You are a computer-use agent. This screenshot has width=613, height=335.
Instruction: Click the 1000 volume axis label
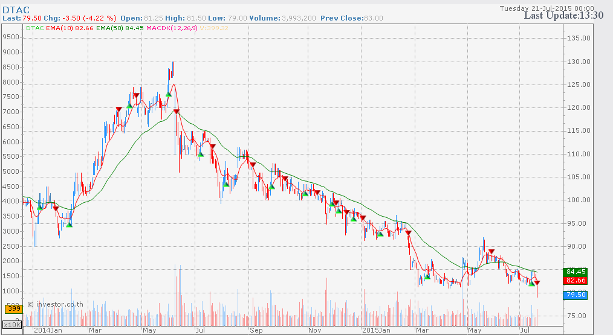tap(10, 291)
